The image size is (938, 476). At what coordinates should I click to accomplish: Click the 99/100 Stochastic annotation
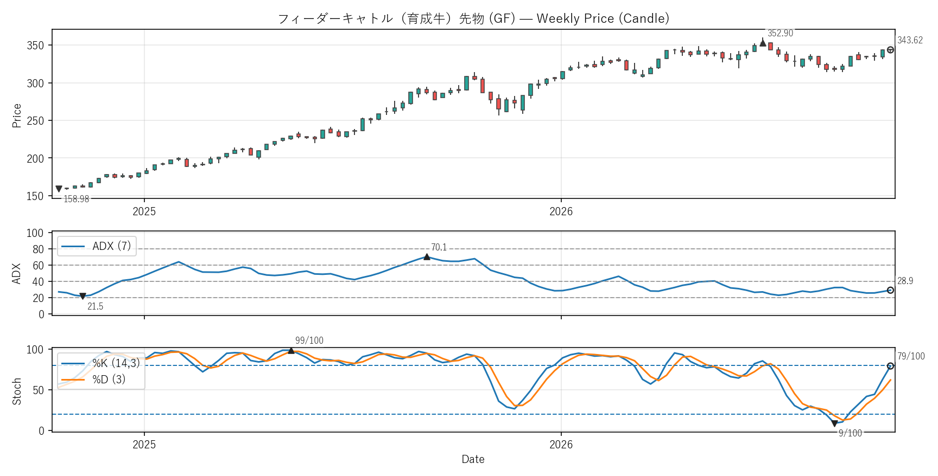(x=309, y=340)
